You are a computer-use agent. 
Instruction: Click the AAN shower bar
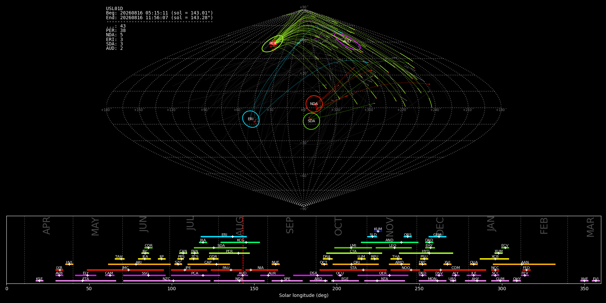[x=524, y=264]
